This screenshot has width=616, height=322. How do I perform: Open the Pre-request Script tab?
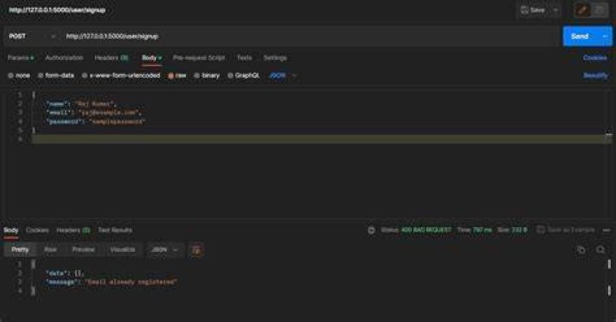[198, 58]
